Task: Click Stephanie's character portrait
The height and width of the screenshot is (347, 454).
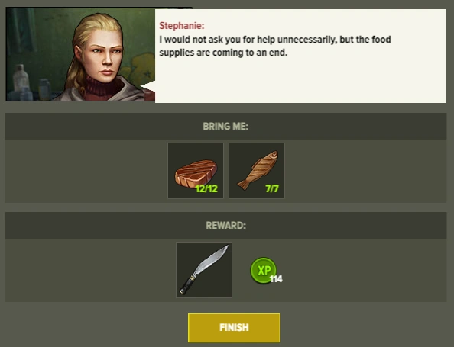Action: [80, 54]
